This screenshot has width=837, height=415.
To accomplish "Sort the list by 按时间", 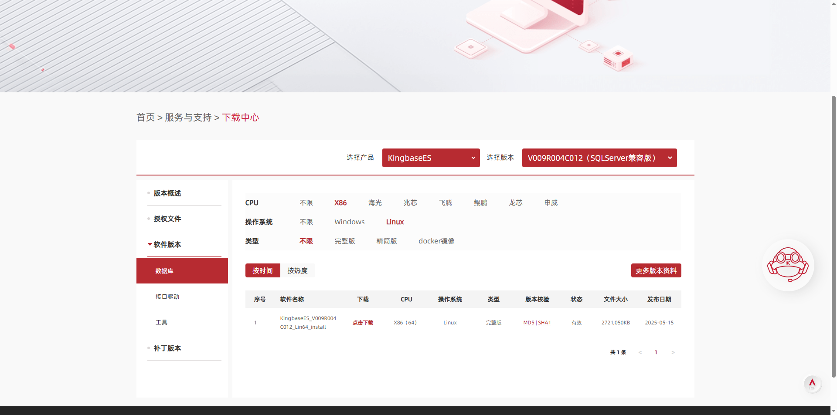I will pos(262,270).
